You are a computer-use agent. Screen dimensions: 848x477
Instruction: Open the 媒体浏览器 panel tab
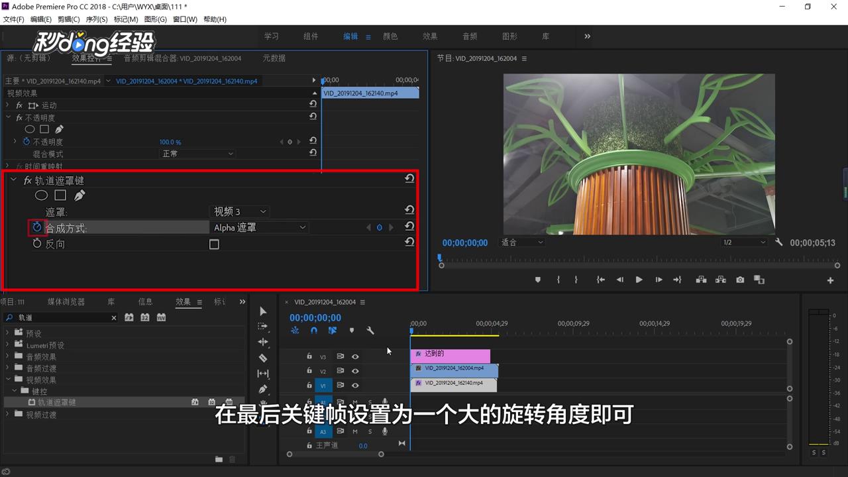tap(66, 301)
